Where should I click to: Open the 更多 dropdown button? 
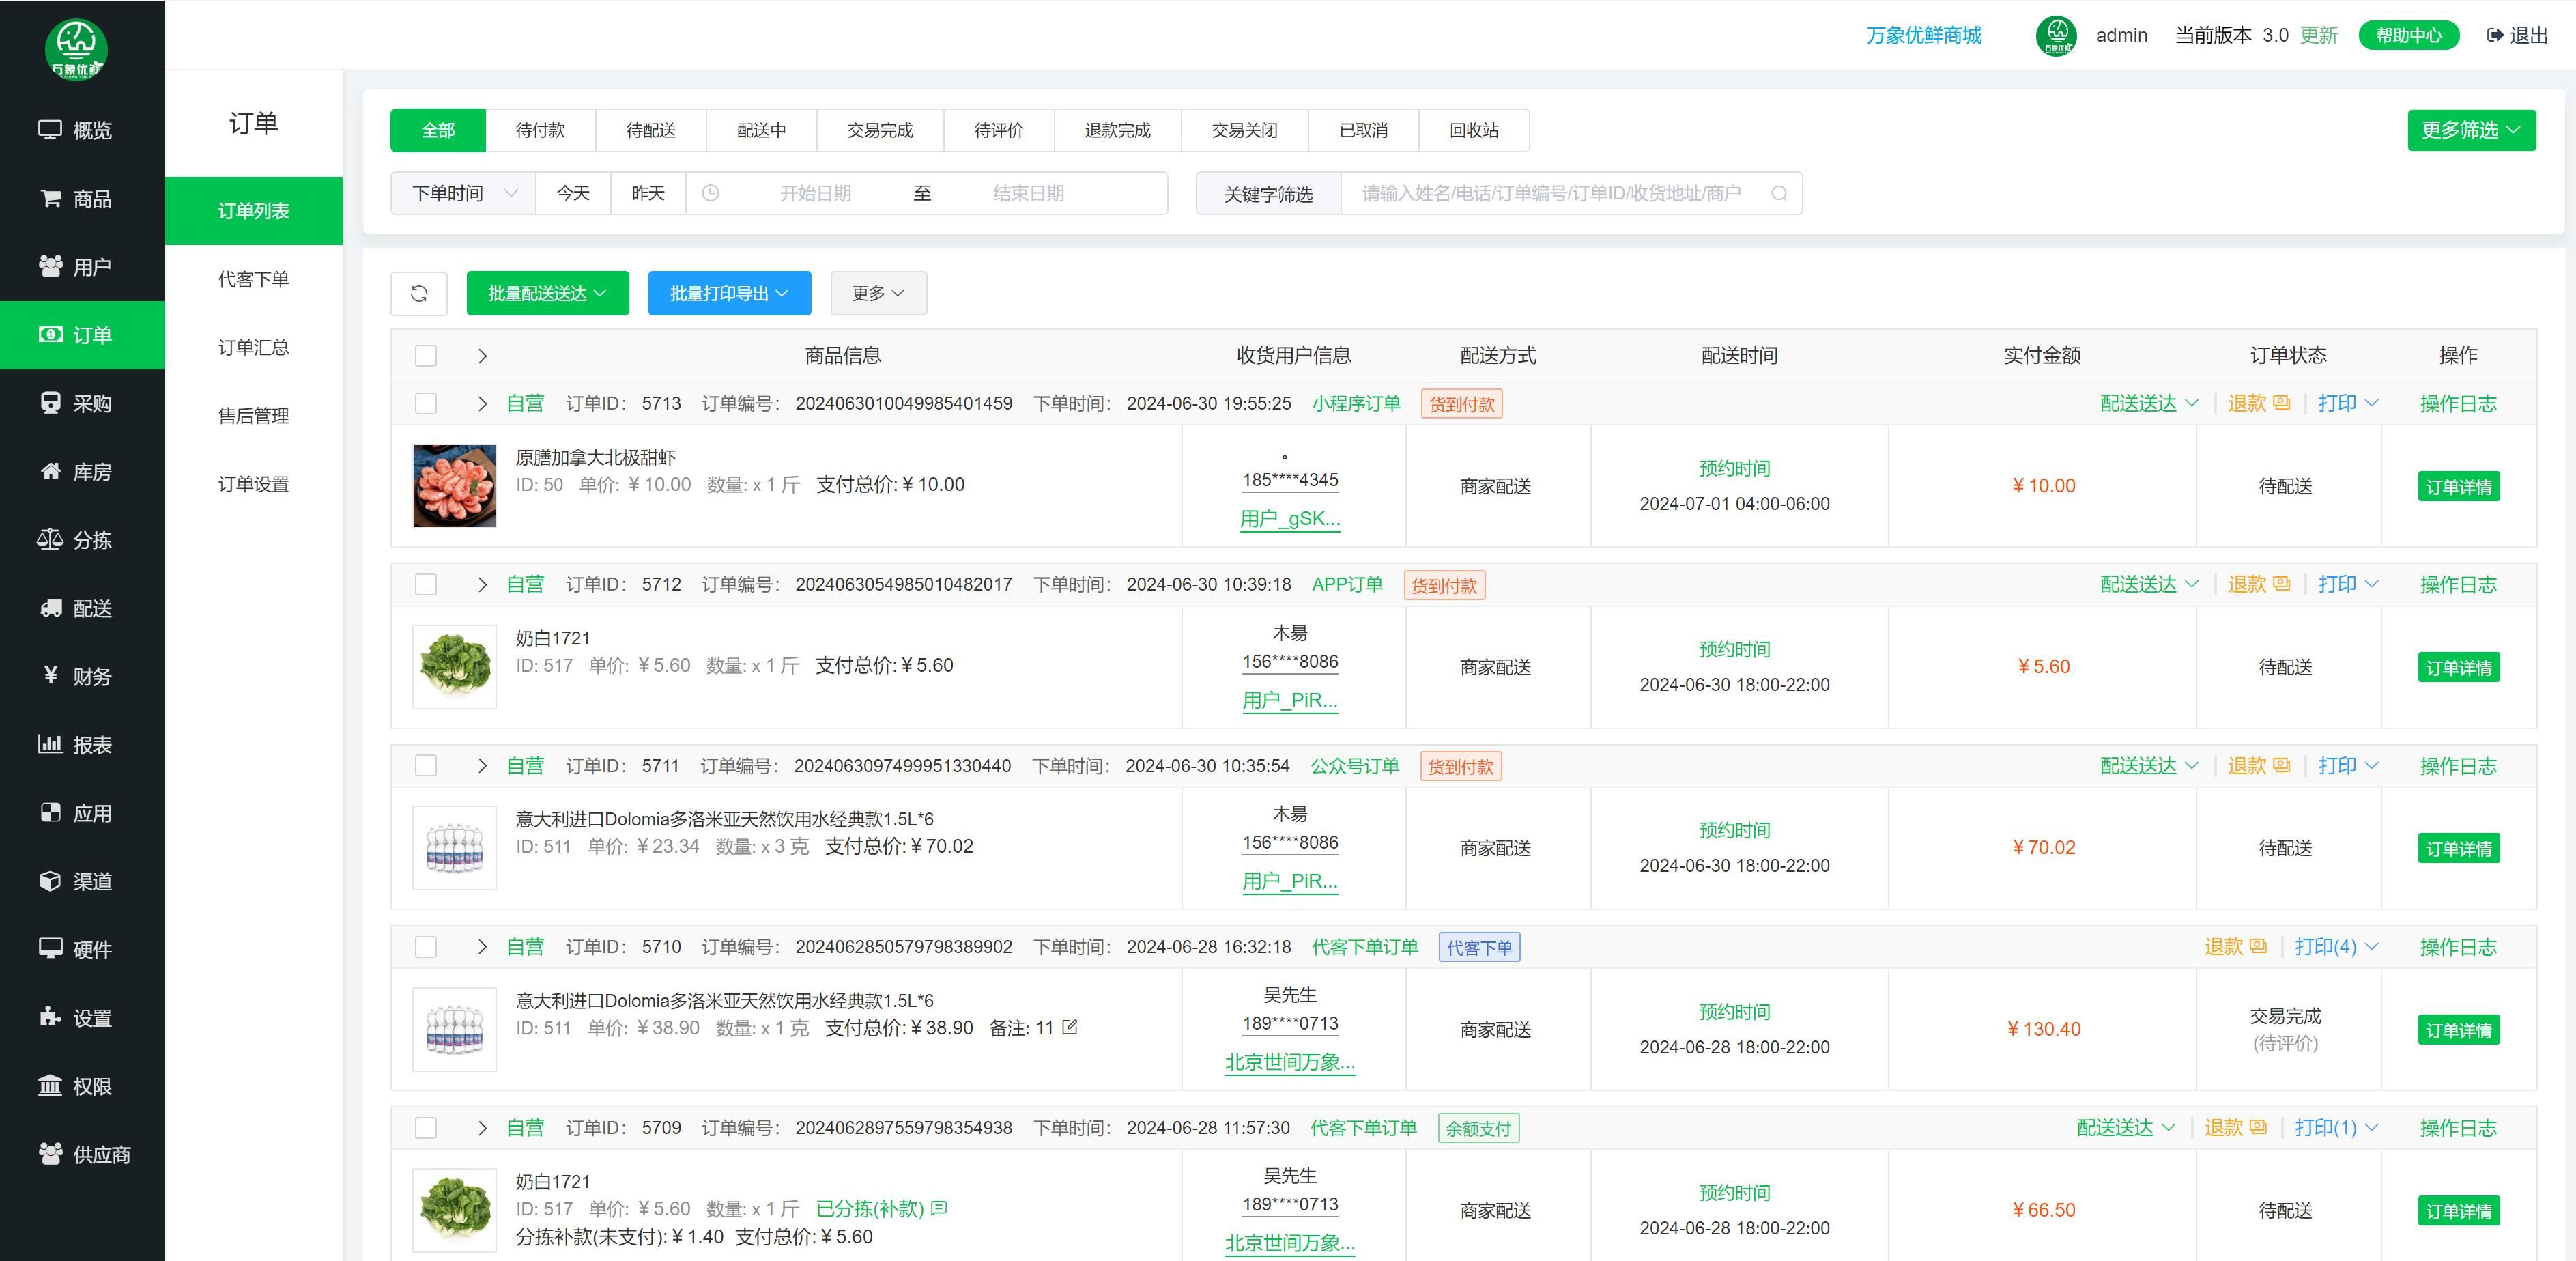click(x=878, y=293)
